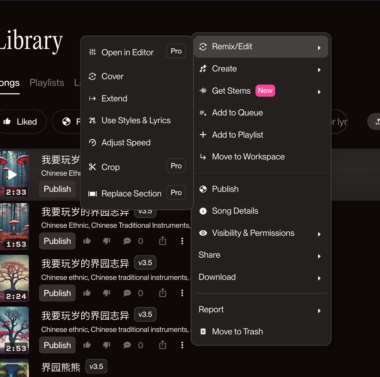Click the 1:53 mushroom forest thumbnail

14,226
